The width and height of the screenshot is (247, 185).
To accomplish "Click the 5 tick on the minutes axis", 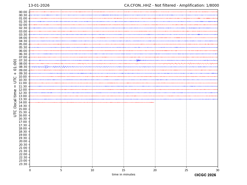I will (x=61, y=170).
